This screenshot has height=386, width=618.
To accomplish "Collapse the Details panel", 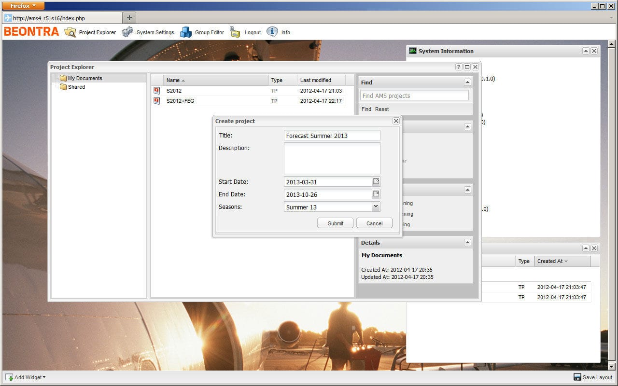I will 467,243.
